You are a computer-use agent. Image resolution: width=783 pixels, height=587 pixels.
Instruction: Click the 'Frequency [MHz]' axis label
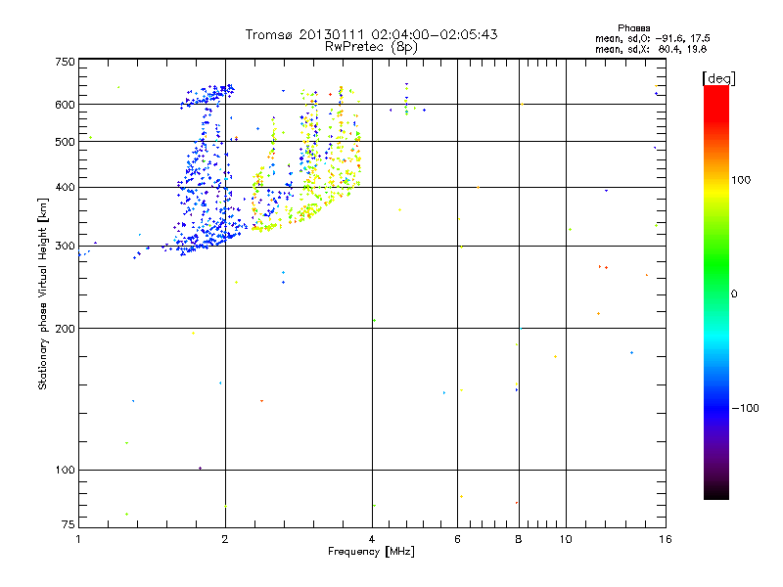(371, 552)
